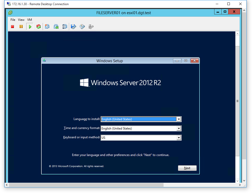252x193 pixels.
Task: Close the FILESERVER01 console window
Action: point(234,12)
